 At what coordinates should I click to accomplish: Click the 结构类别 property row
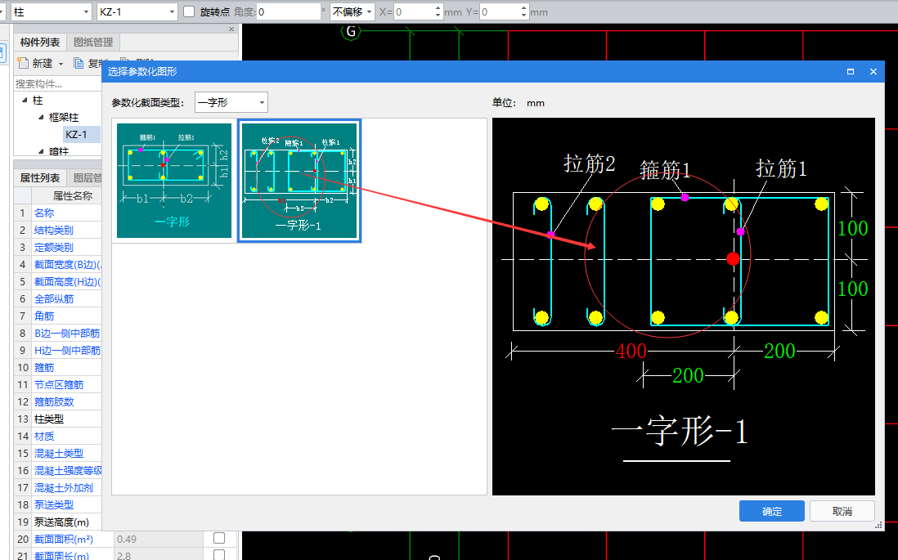tap(58, 231)
